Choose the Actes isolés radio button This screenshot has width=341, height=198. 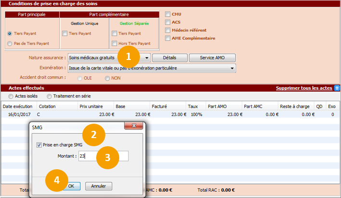point(11,96)
